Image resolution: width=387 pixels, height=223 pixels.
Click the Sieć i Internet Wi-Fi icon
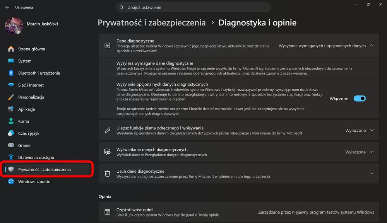tap(11, 85)
